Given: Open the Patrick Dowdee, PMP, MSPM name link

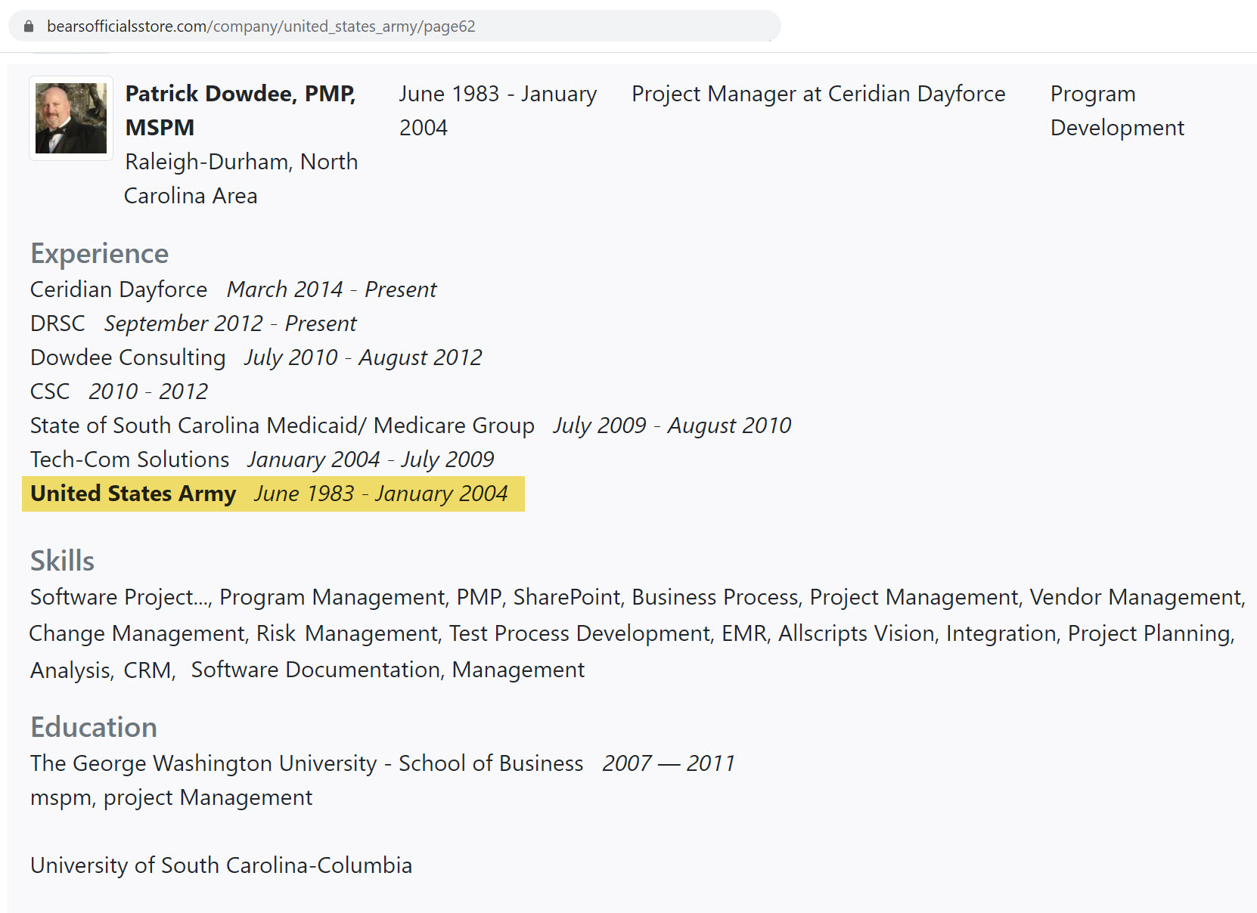Looking at the screenshot, I should (x=241, y=110).
